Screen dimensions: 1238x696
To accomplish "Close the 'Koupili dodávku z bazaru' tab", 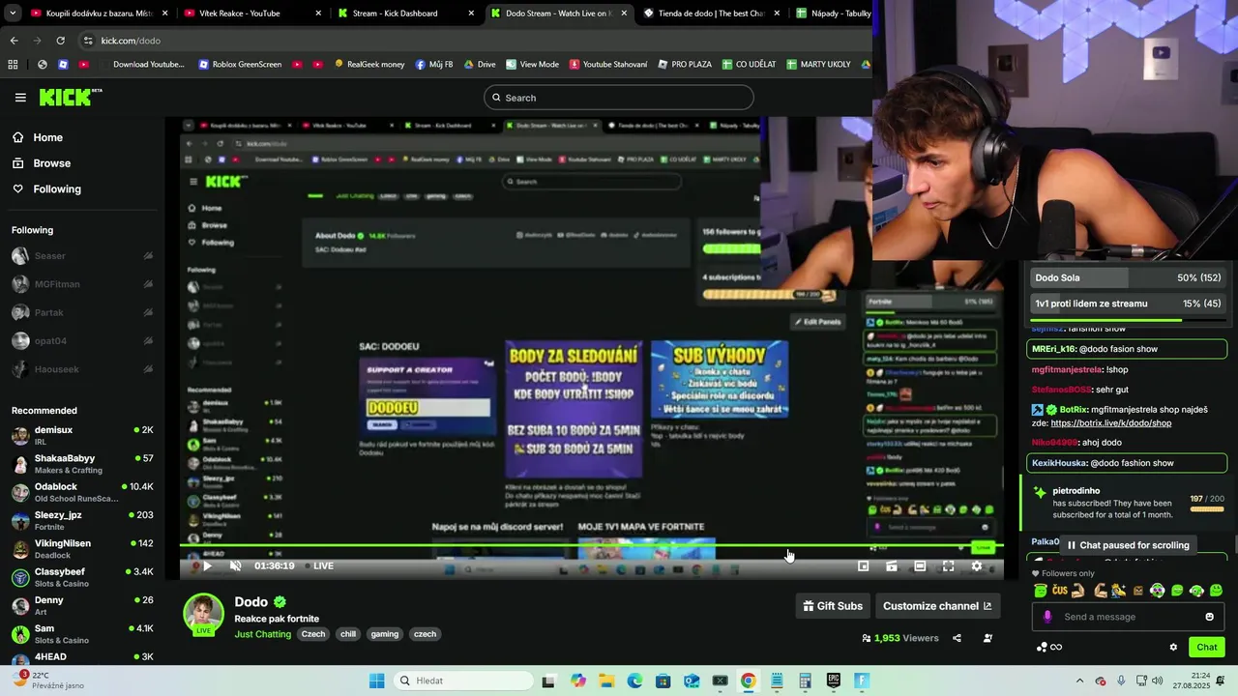I will point(165,14).
